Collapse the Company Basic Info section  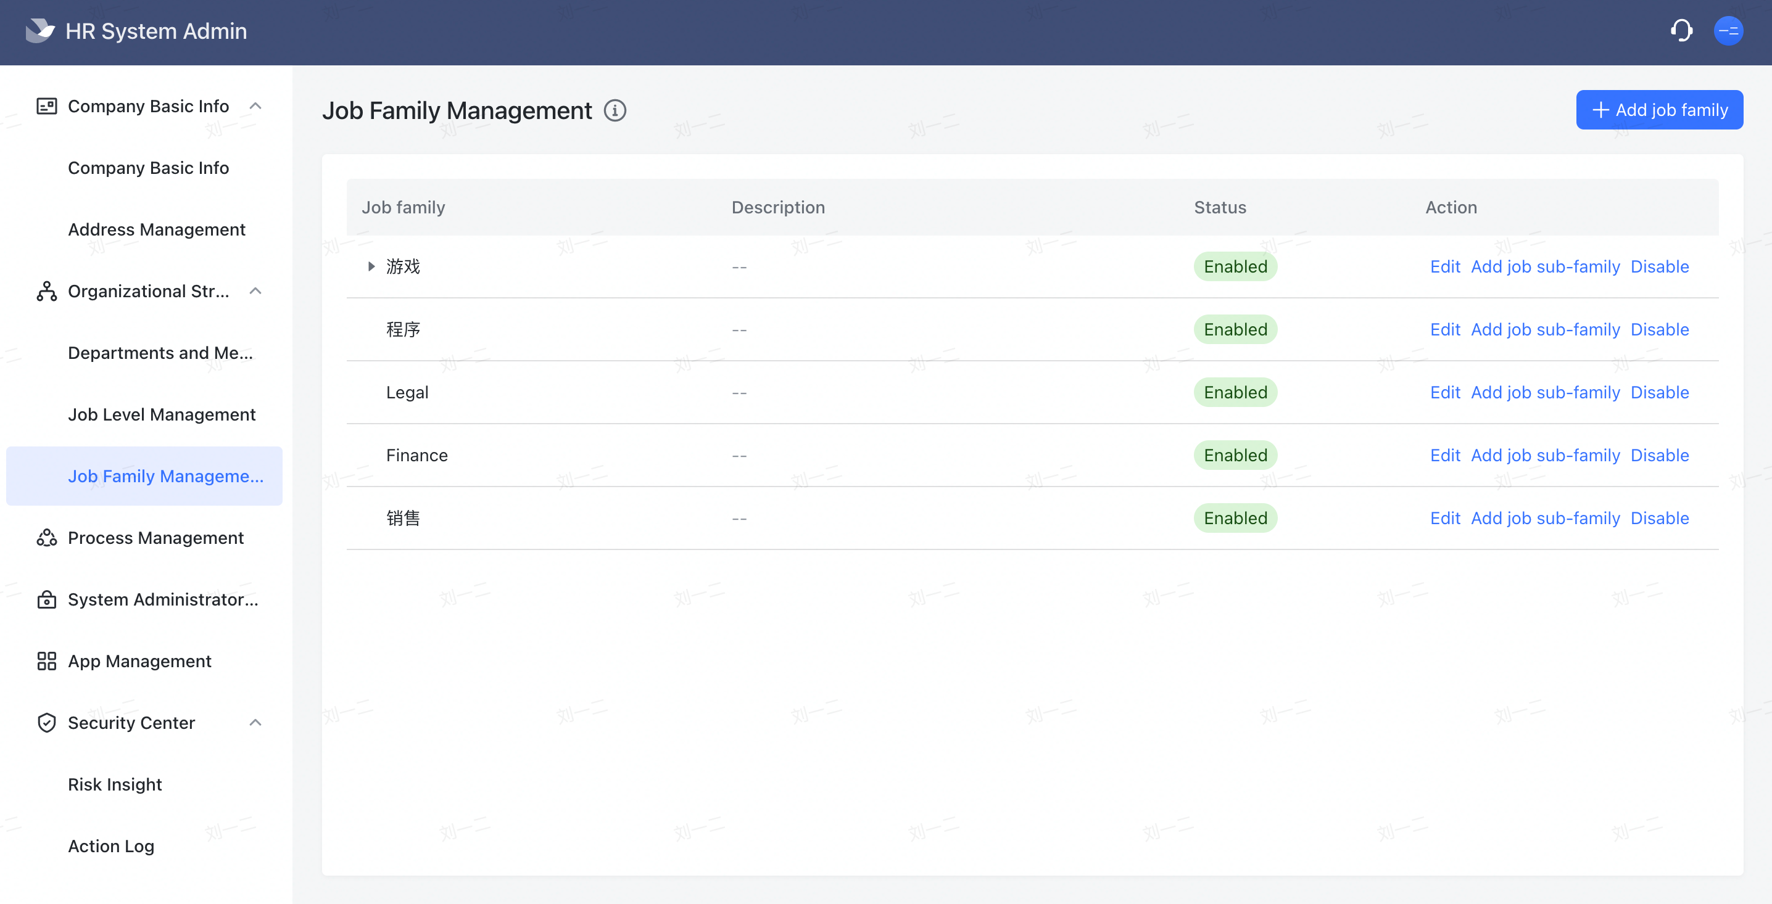[x=256, y=106]
